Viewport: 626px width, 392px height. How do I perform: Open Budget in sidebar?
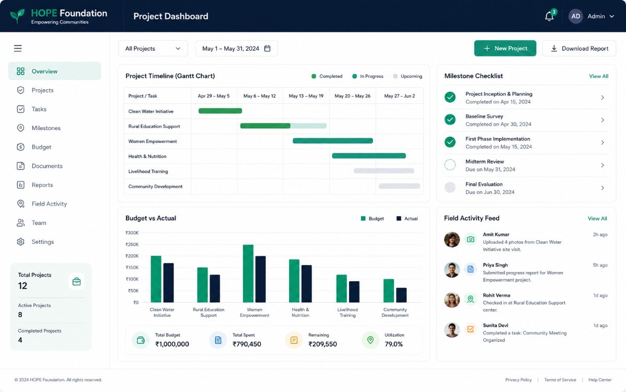pos(55,147)
